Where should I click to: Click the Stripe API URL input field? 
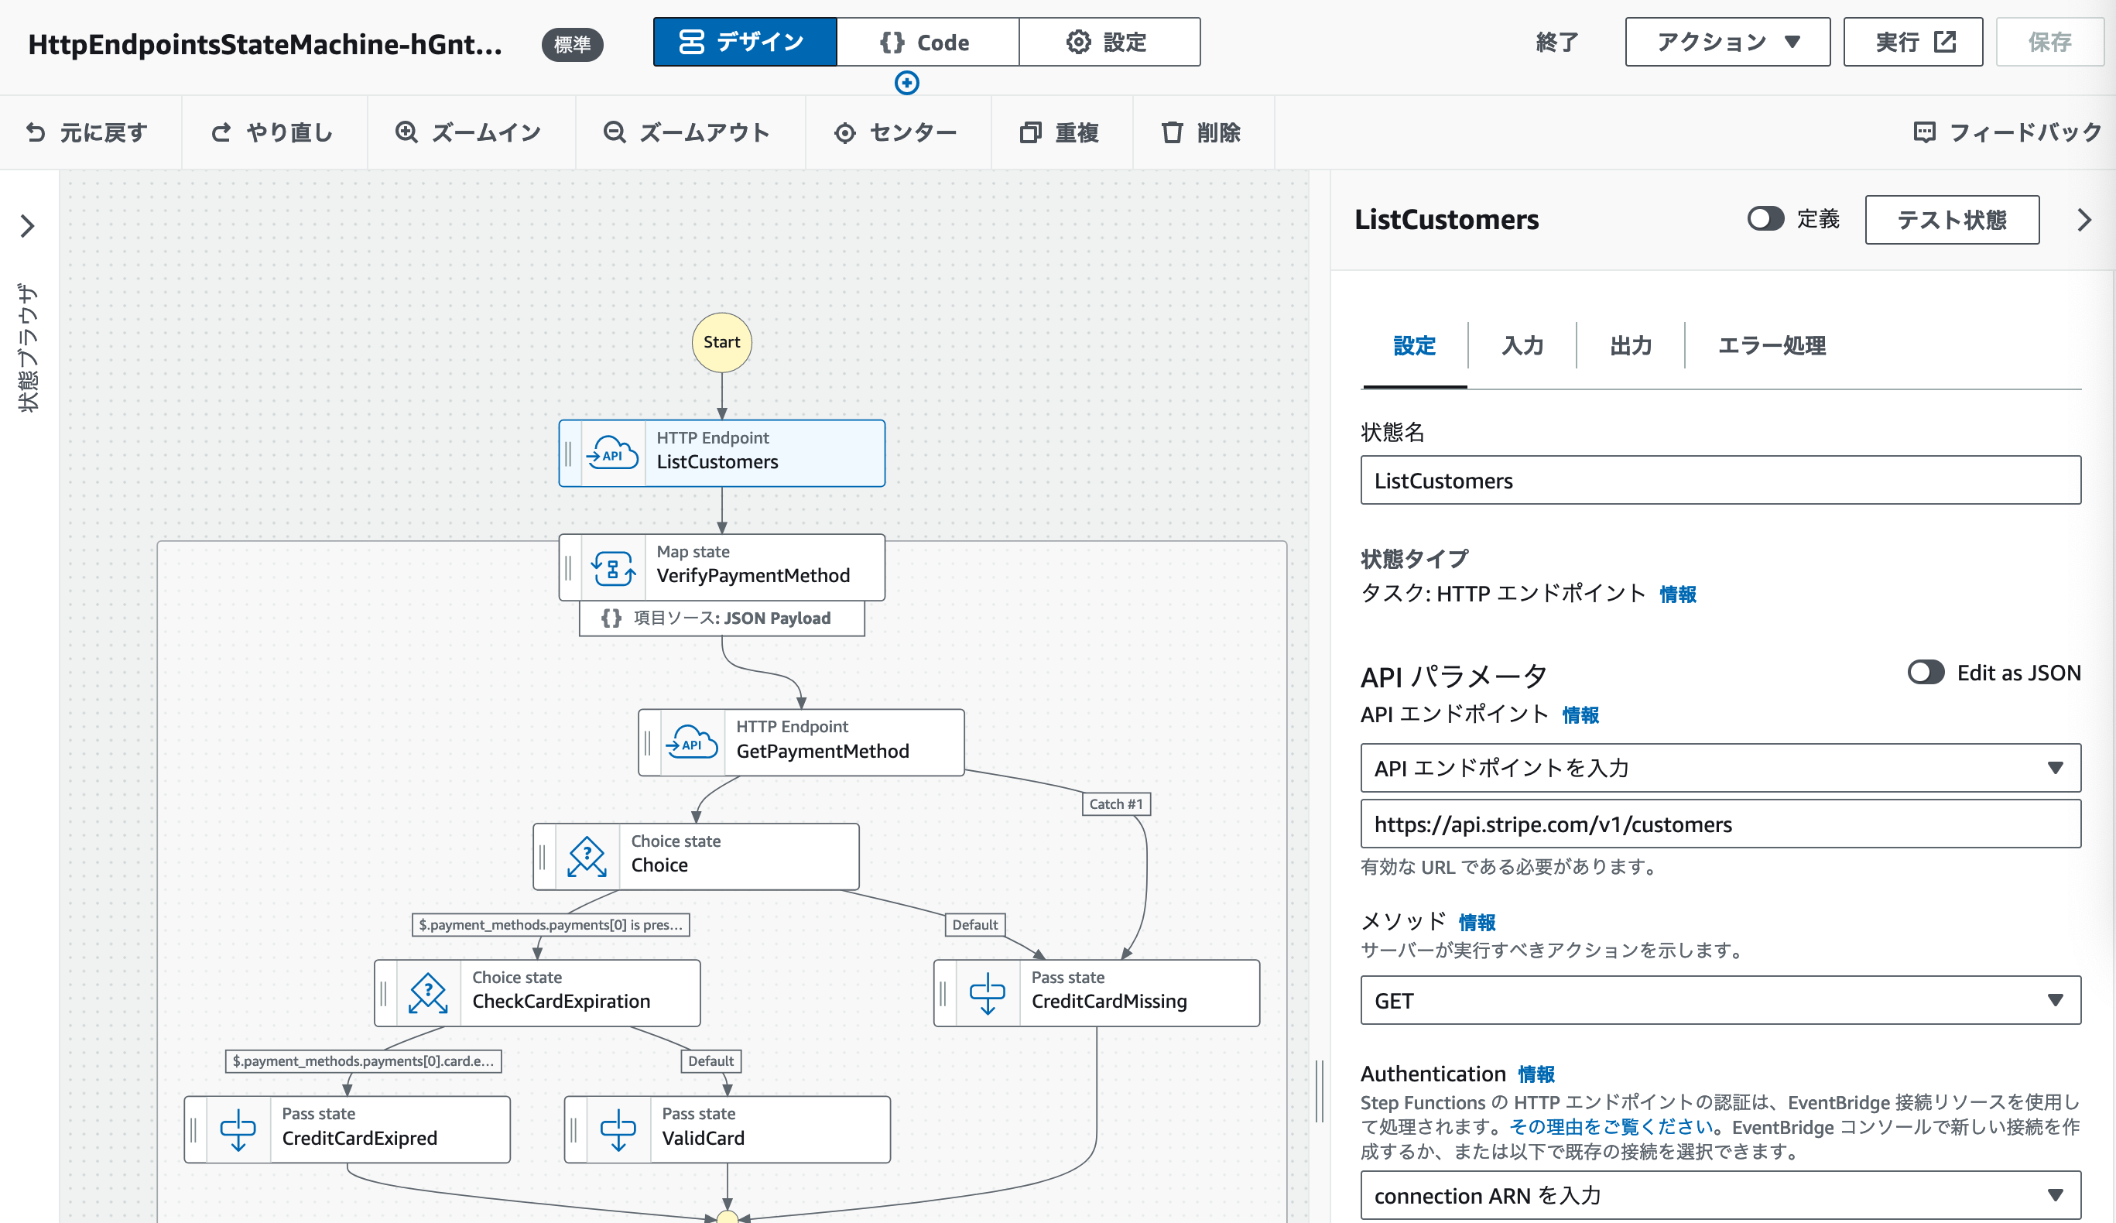(x=1720, y=825)
